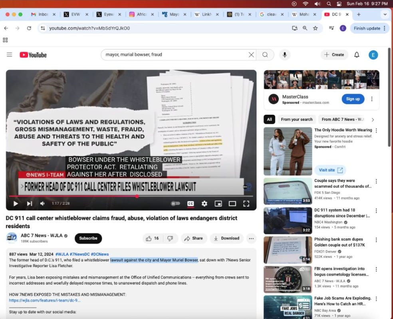Open MasterClass ad options menu
Viewport: 393px width, 319px height.
coord(372,99)
